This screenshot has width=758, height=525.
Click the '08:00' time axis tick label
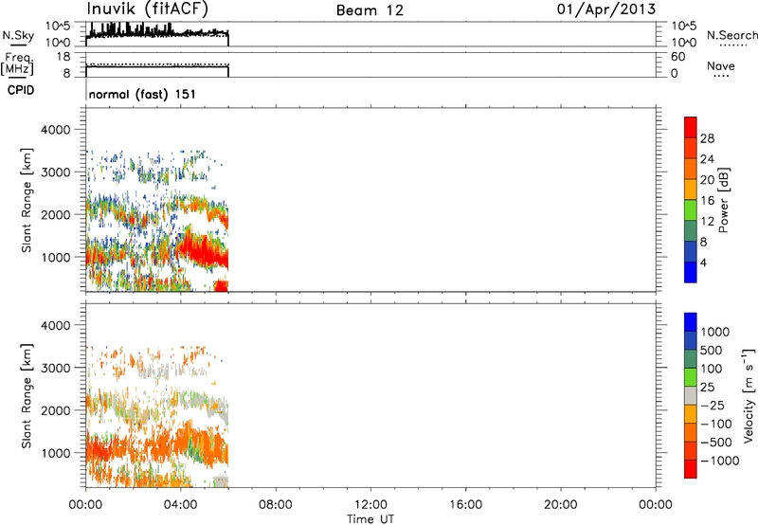[275, 505]
